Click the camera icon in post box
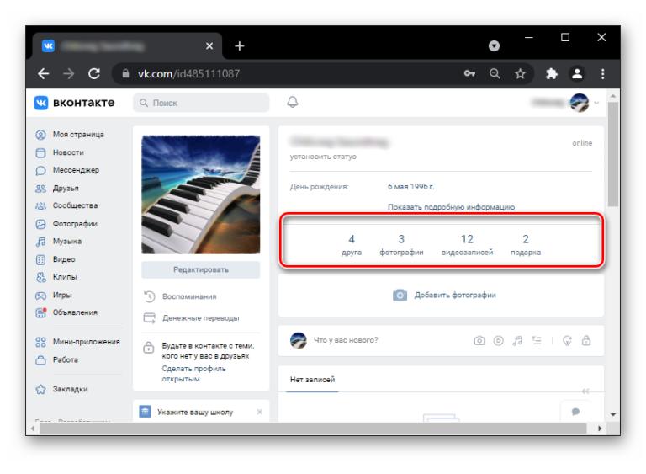This screenshot has height=474, width=646. [x=479, y=341]
